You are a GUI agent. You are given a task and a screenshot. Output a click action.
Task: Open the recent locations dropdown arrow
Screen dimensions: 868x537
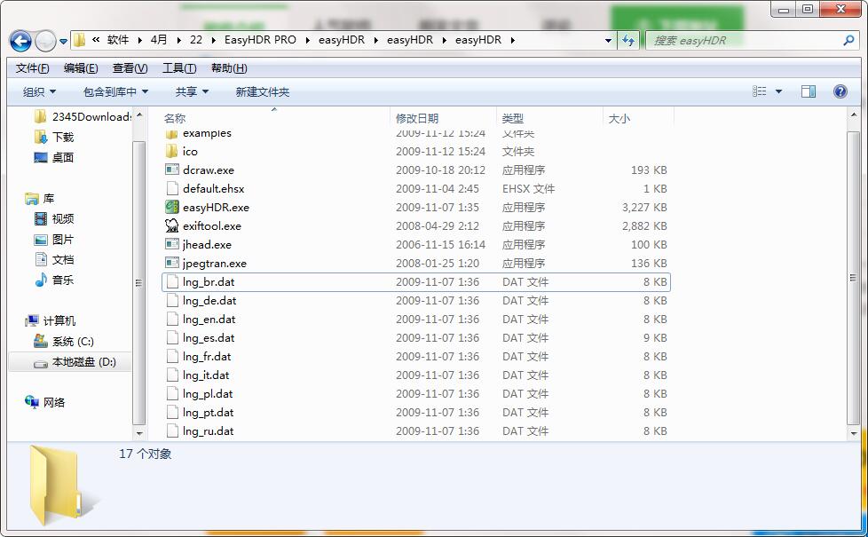tap(63, 41)
